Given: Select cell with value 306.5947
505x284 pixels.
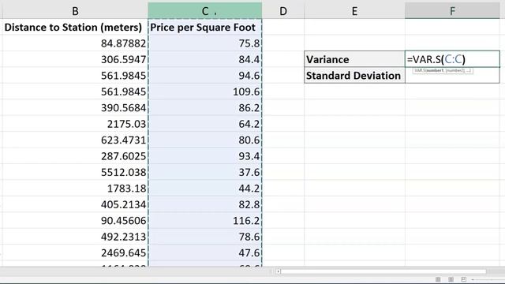Looking at the screenshot, I should click(75, 59).
